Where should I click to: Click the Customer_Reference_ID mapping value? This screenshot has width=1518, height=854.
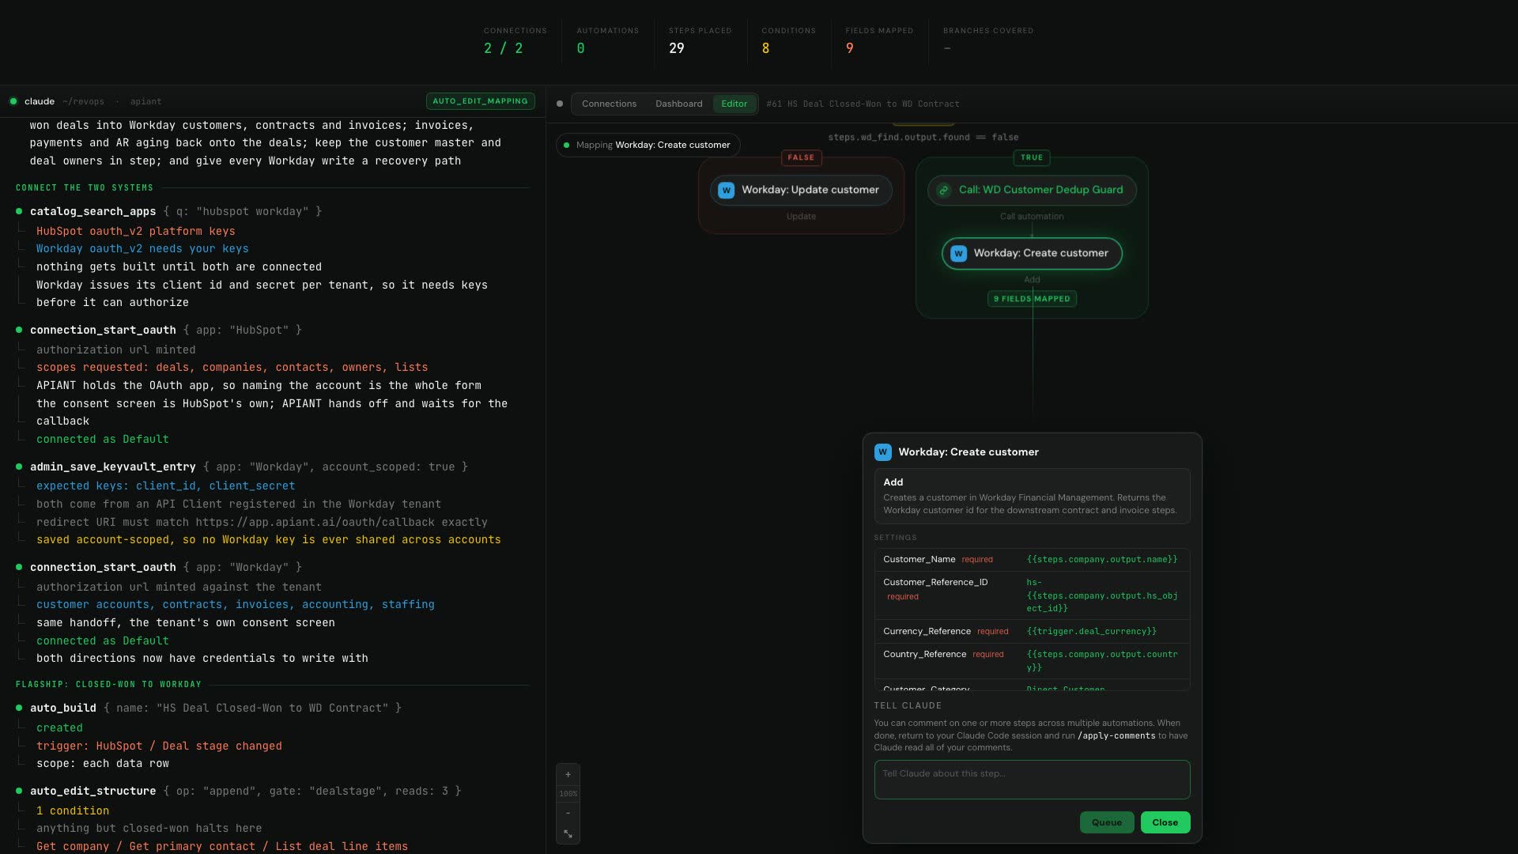click(1102, 595)
